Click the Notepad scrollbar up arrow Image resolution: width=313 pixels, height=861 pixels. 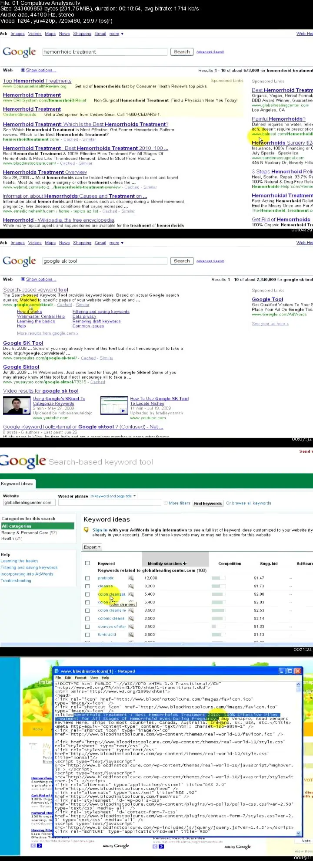298,685
